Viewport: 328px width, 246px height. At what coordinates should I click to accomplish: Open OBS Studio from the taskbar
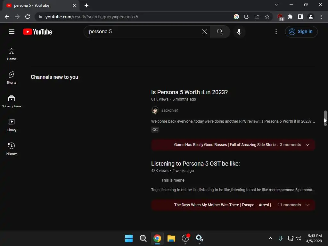[x=185, y=238]
